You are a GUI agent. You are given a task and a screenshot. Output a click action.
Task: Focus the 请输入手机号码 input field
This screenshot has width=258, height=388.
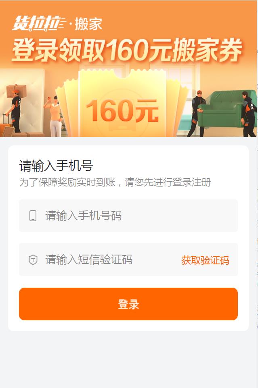pos(128,216)
